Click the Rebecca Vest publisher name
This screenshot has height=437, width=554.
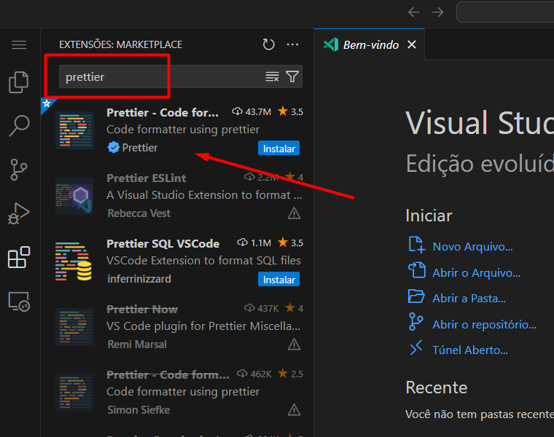[138, 213]
